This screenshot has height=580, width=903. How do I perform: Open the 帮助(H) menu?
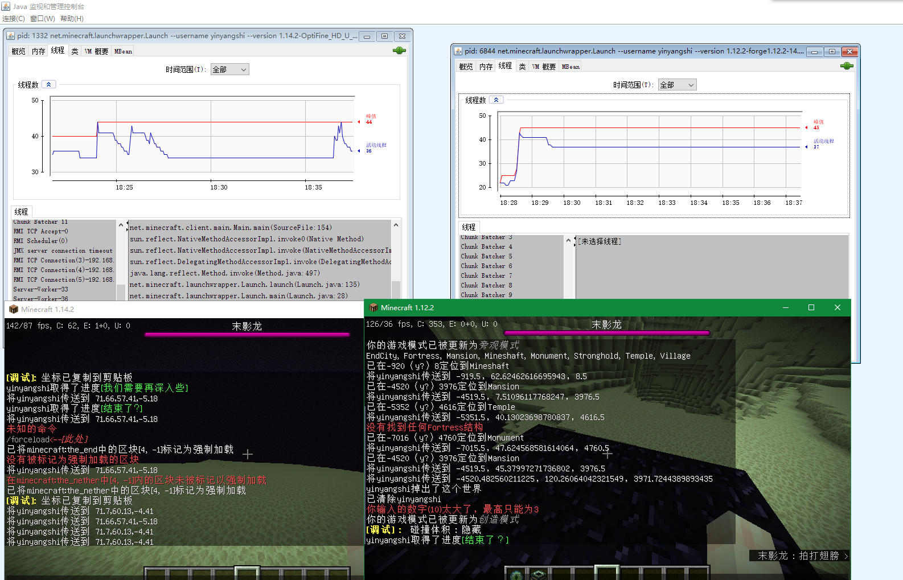pyautogui.click(x=72, y=19)
